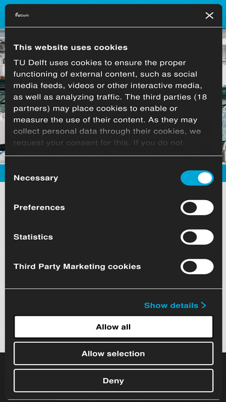Close the cookie consent dialog
The width and height of the screenshot is (226, 402).
tap(209, 16)
